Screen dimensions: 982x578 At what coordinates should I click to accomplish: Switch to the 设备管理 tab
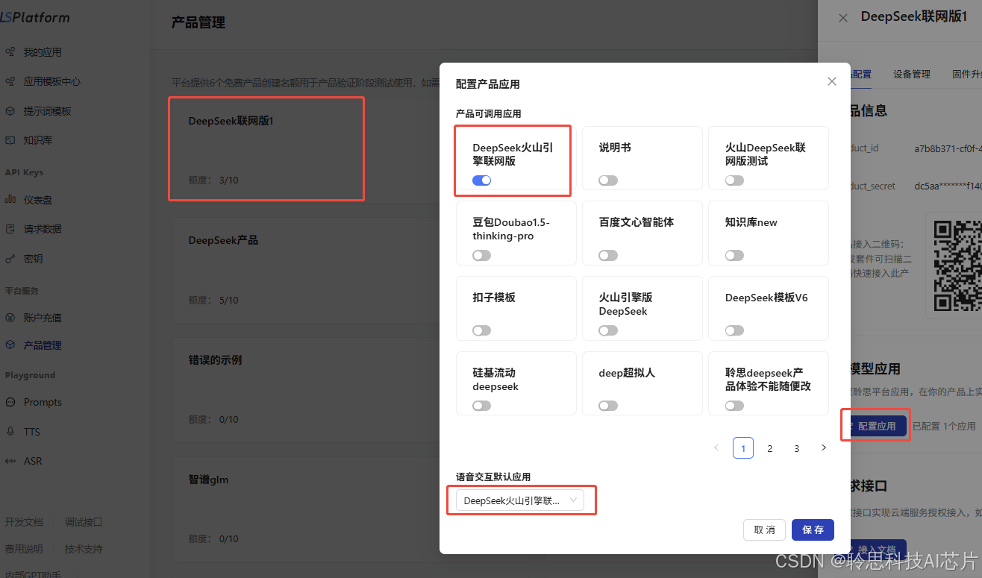(x=912, y=74)
